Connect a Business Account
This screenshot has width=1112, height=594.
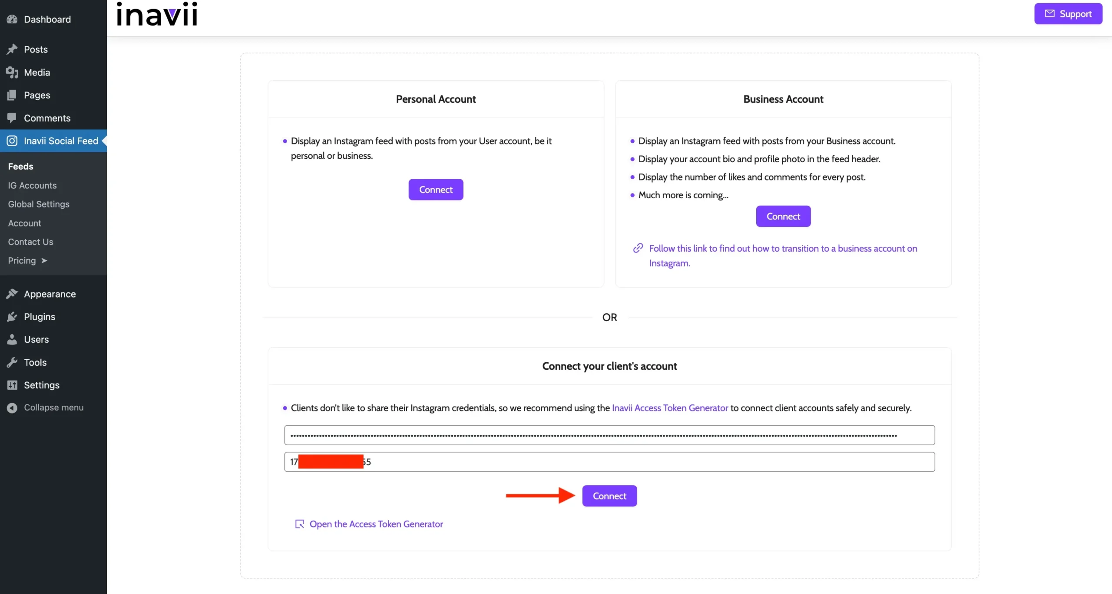click(783, 217)
